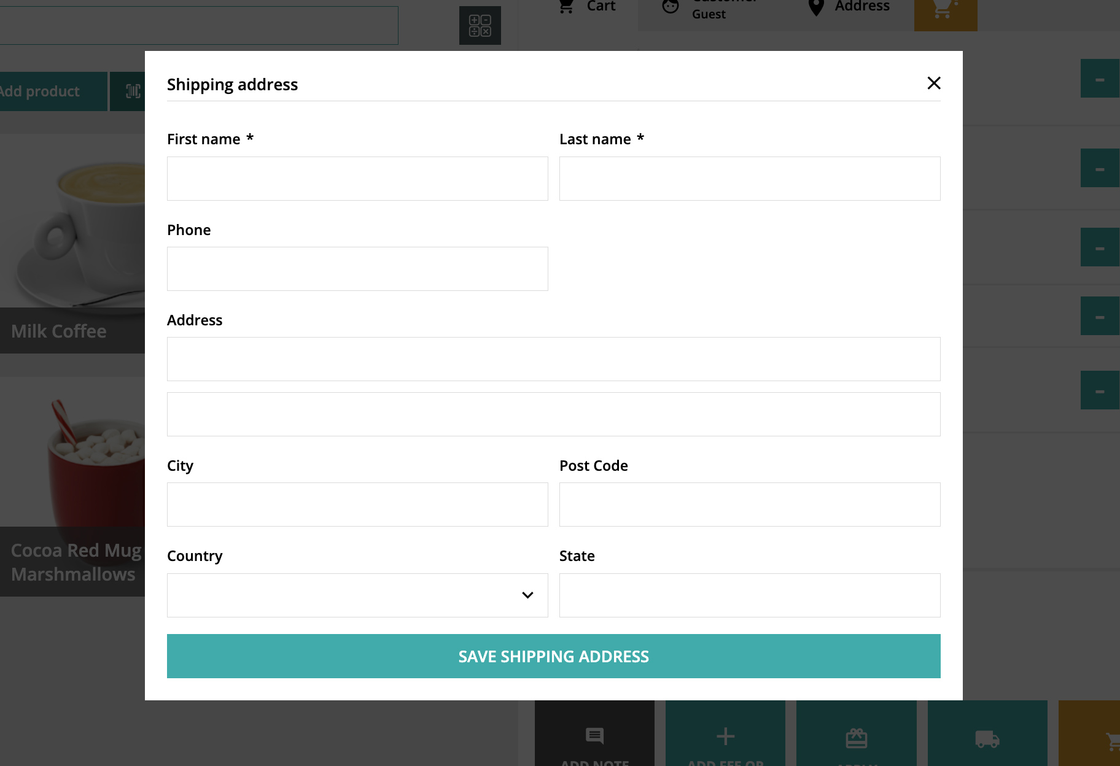Open the calculator keypad icon
Screen dimensions: 1120x766
[480, 26]
